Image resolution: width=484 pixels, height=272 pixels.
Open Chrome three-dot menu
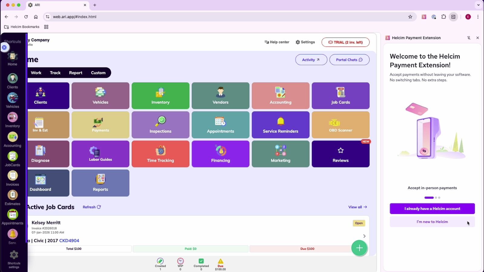click(x=478, y=17)
